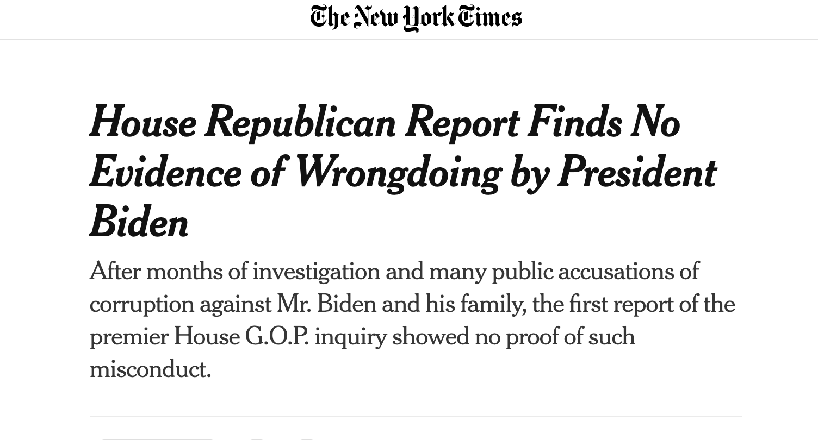
Task: Click the word 'York' in the masthead
Action: pos(429,17)
